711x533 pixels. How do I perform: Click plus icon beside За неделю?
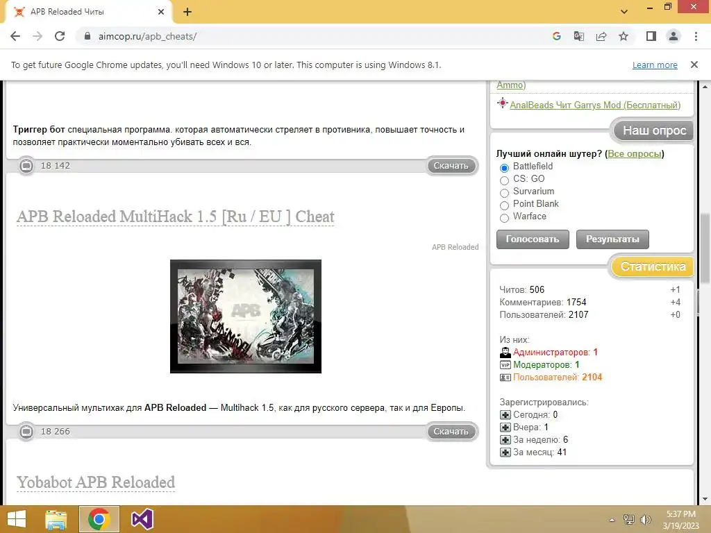tap(505, 439)
